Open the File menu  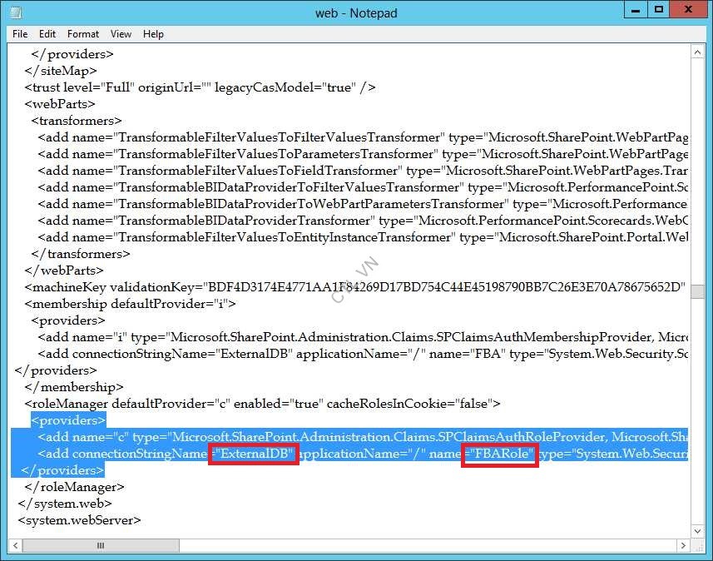coord(19,34)
